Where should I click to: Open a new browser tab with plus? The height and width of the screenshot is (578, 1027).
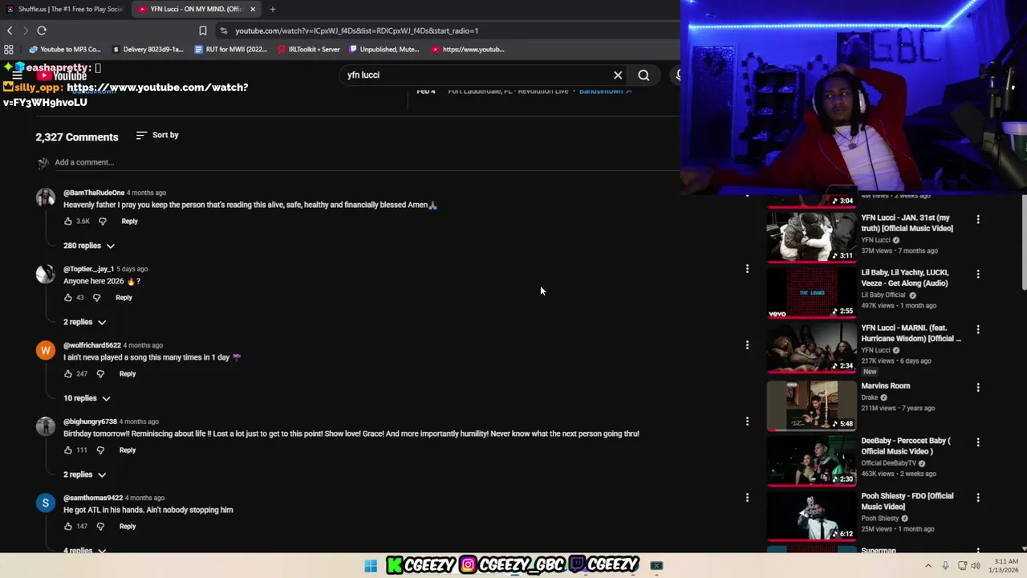pyautogui.click(x=273, y=9)
